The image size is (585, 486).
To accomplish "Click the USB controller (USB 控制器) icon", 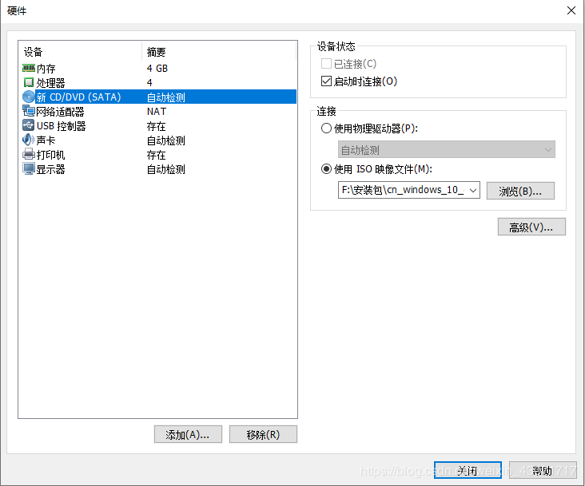I will tap(29, 126).
